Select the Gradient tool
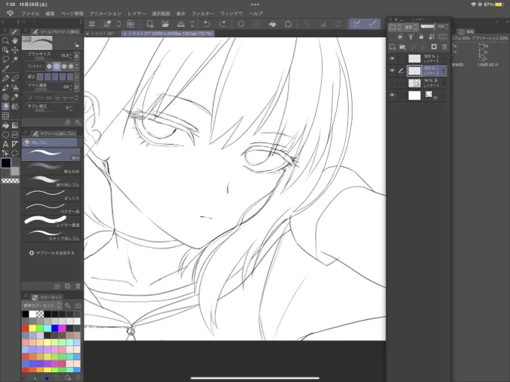 coord(15,125)
